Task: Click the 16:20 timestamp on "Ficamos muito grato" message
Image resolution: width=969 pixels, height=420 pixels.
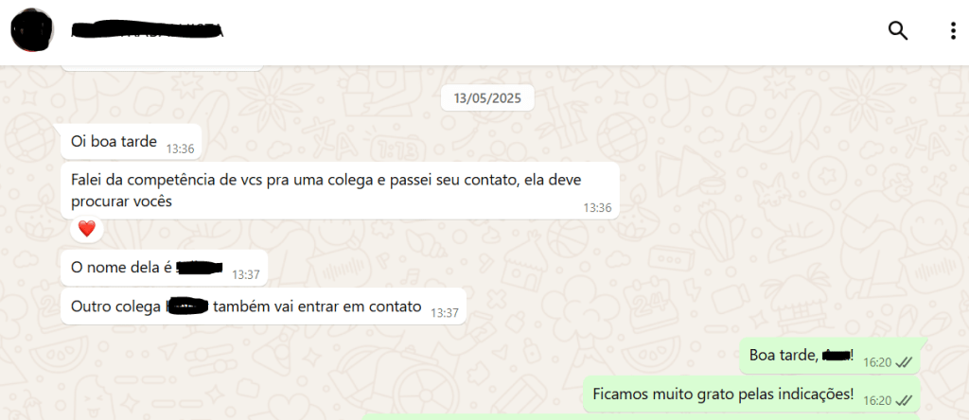Action: tap(877, 401)
